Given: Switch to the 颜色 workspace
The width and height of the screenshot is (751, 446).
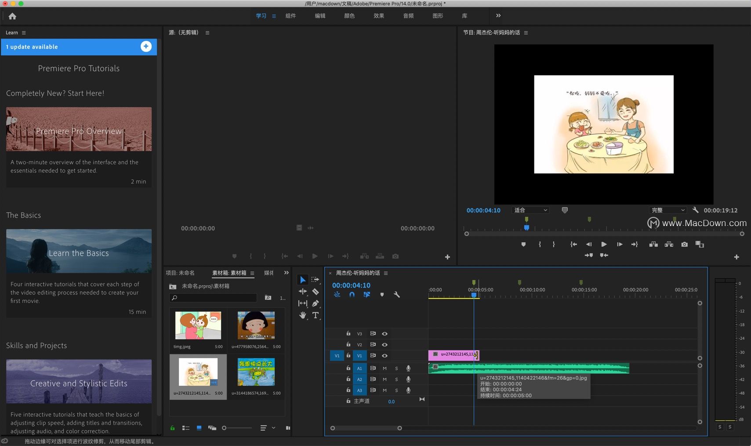Looking at the screenshot, I should [x=349, y=16].
